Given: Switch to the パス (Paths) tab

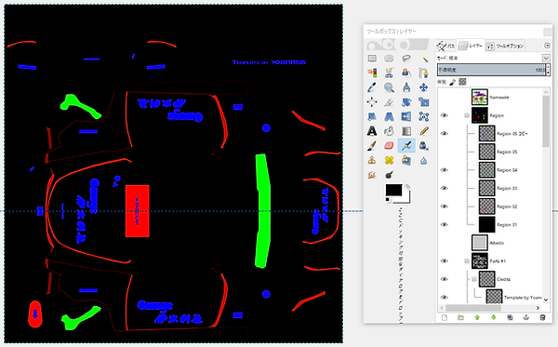Looking at the screenshot, I should 446,46.
